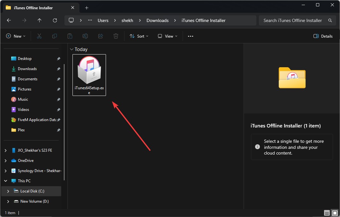Expand the Local Disk (C:) tree node

point(8,191)
